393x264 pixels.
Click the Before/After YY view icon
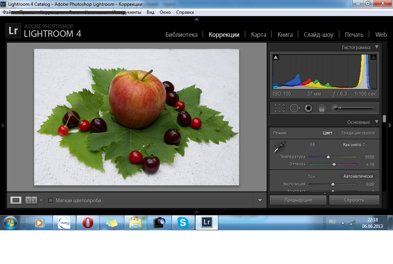tap(31, 200)
